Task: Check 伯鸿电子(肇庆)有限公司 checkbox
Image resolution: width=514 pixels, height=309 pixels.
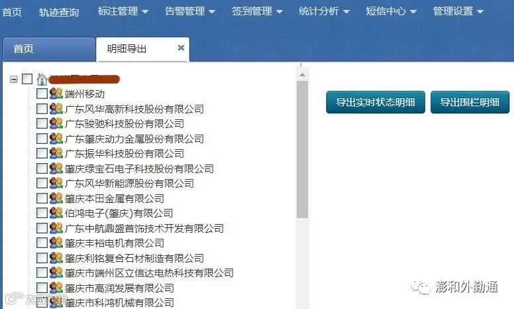Action: coord(42,213)
